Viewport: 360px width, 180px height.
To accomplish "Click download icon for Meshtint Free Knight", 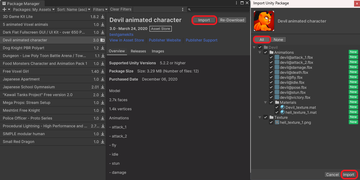I will tap(103, 110).
